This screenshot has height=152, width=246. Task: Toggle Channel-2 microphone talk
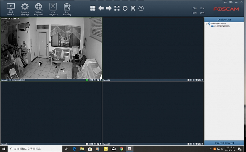pyautogui.click(x=202, y=80)
